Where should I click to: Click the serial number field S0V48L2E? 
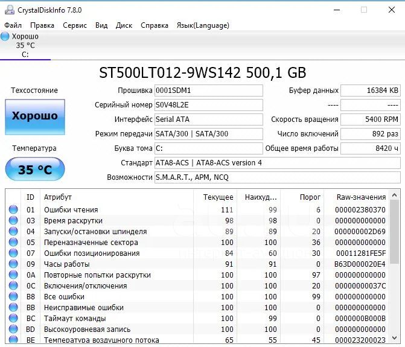coord(209,105)
